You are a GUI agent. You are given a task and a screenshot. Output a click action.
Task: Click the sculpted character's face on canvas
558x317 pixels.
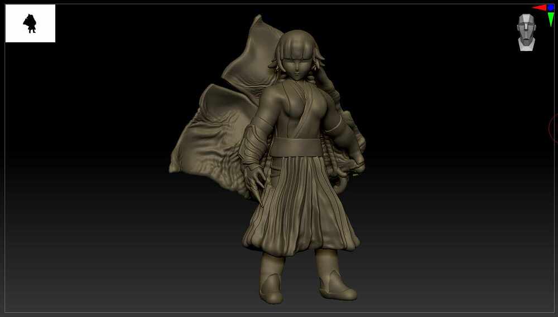[x=297, y=68]
